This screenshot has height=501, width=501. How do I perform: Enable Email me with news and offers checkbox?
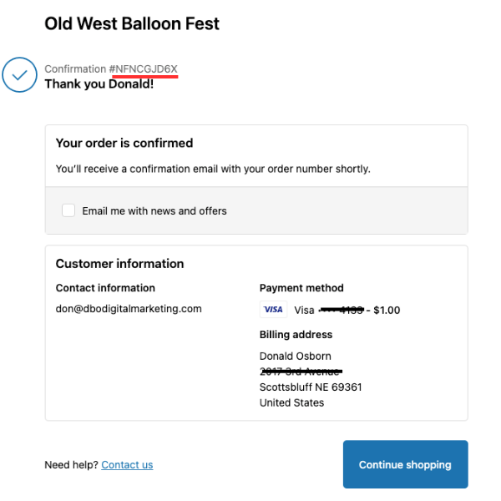coord(68,210)
